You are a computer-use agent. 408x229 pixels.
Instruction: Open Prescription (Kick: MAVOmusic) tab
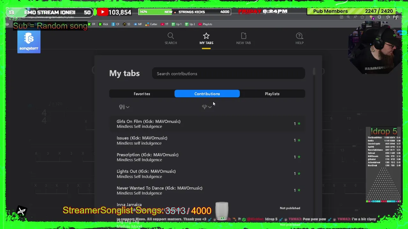click(x=148, y=155)
